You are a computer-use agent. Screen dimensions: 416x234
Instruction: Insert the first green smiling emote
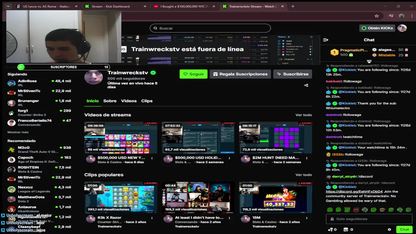[x=330, y=210]
